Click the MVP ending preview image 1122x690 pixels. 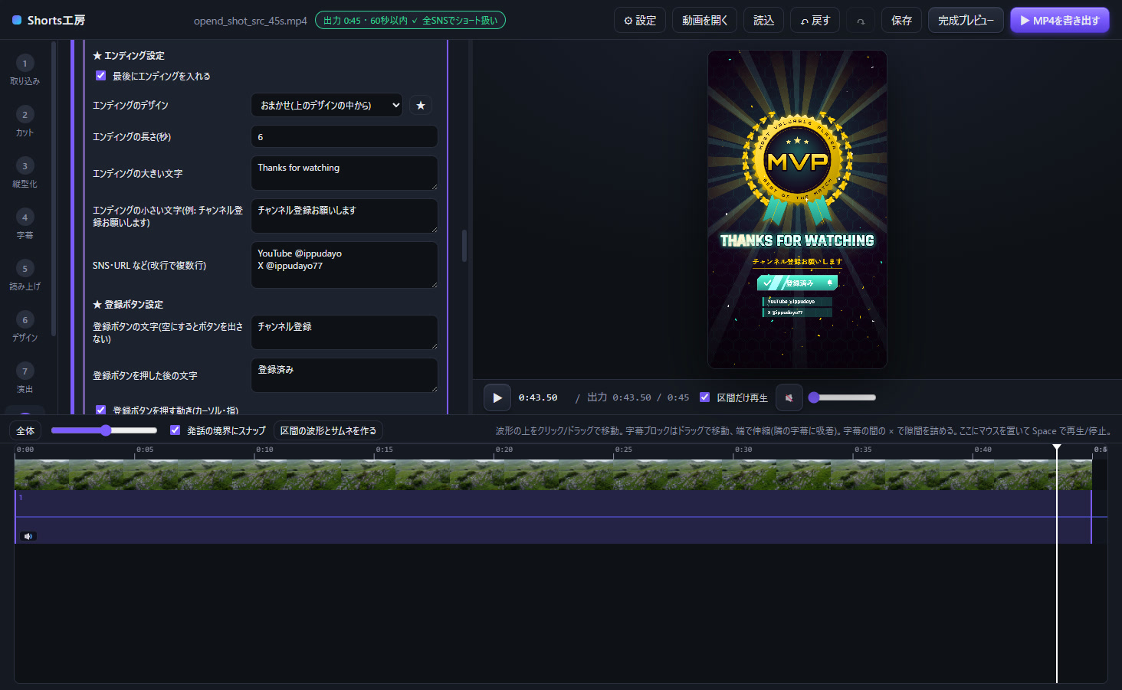tap(797, 209)
